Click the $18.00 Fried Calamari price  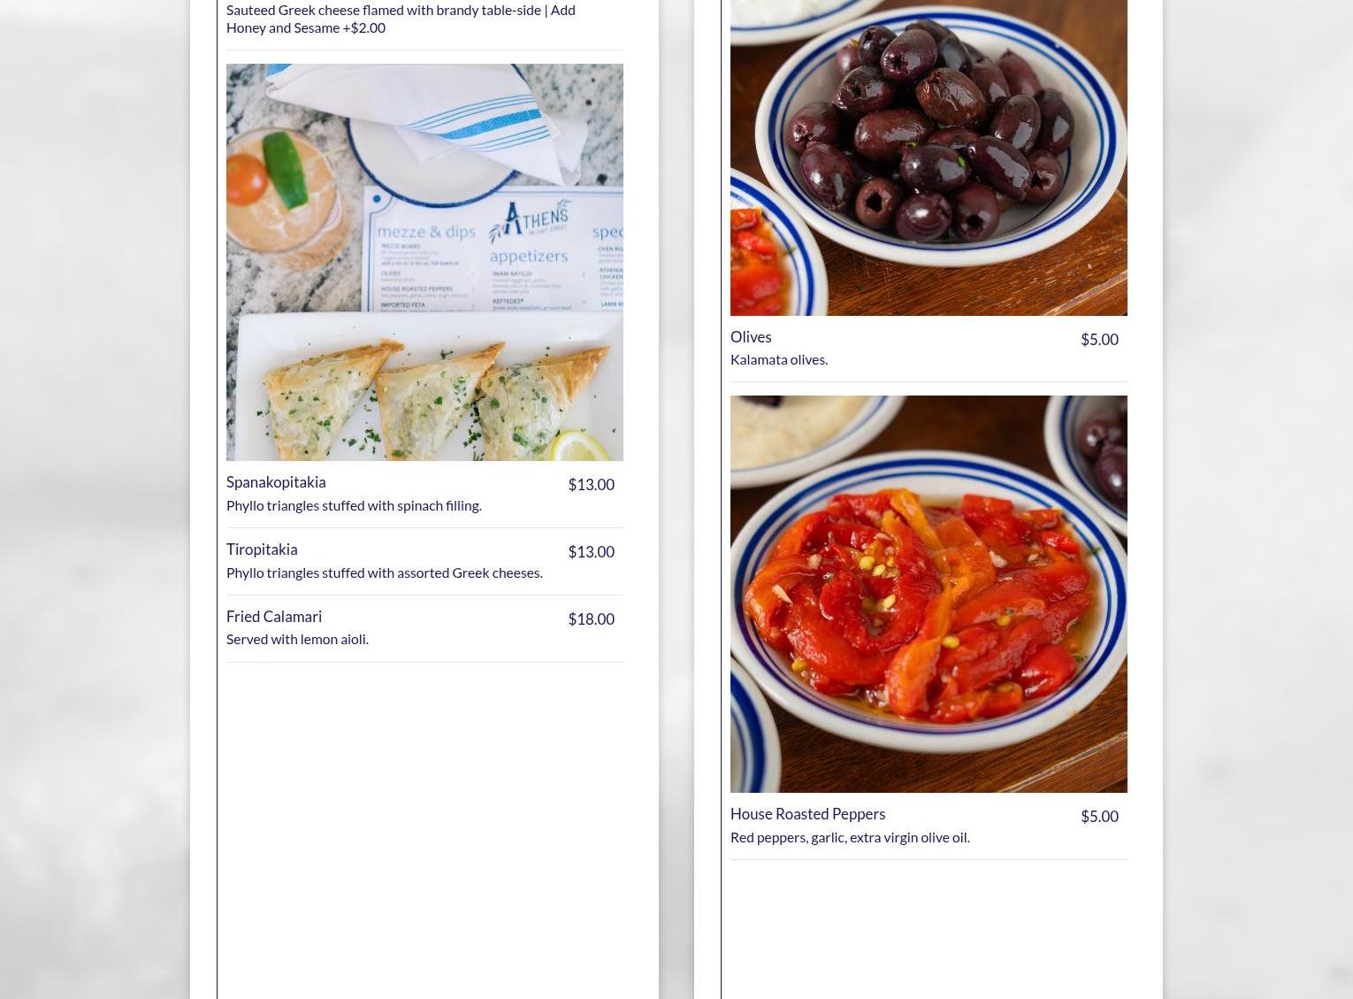591,619
